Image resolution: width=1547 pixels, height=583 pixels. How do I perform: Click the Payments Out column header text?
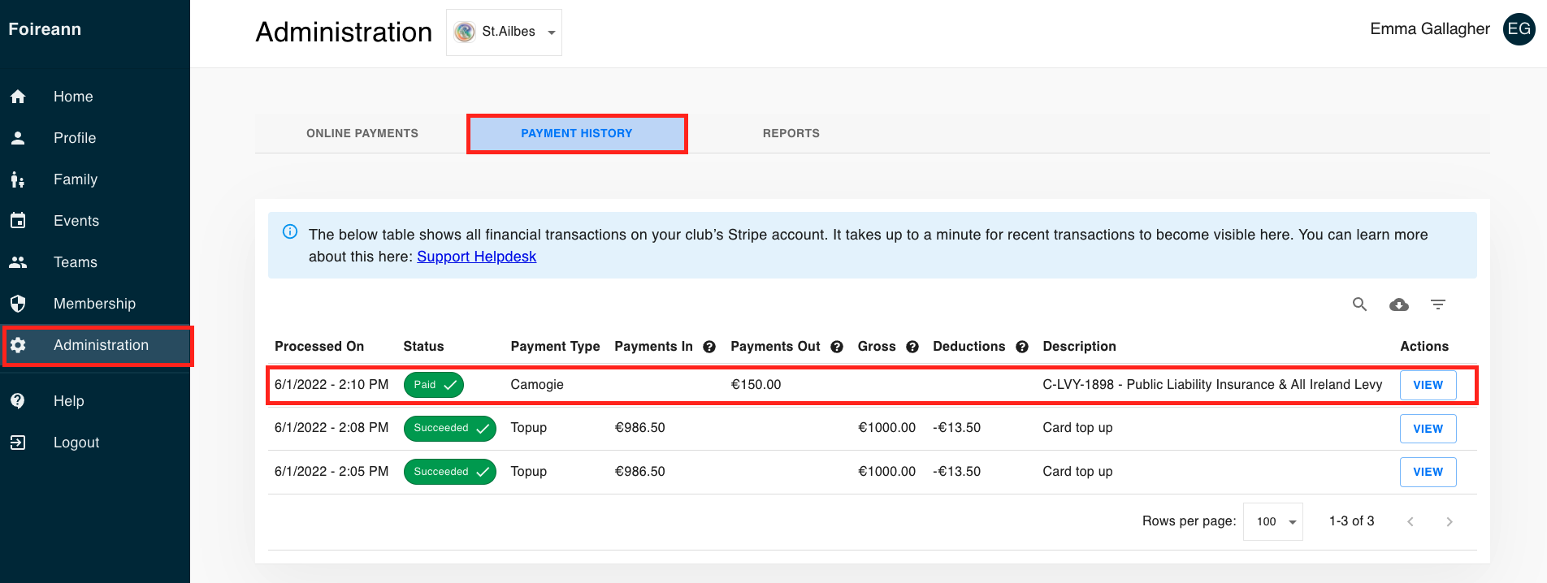click(775, 347)
